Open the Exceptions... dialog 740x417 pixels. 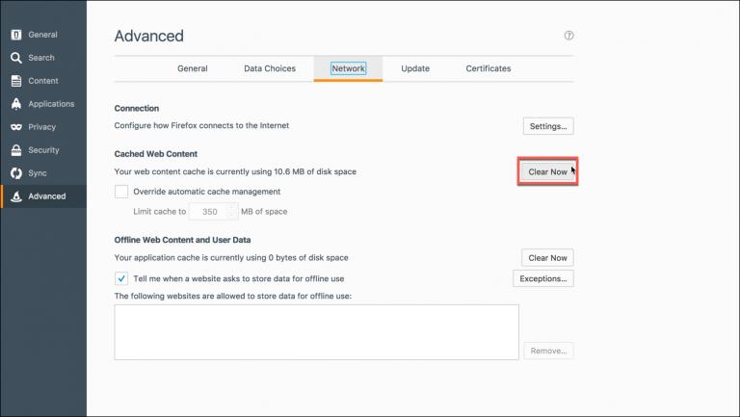coord(543,278)
